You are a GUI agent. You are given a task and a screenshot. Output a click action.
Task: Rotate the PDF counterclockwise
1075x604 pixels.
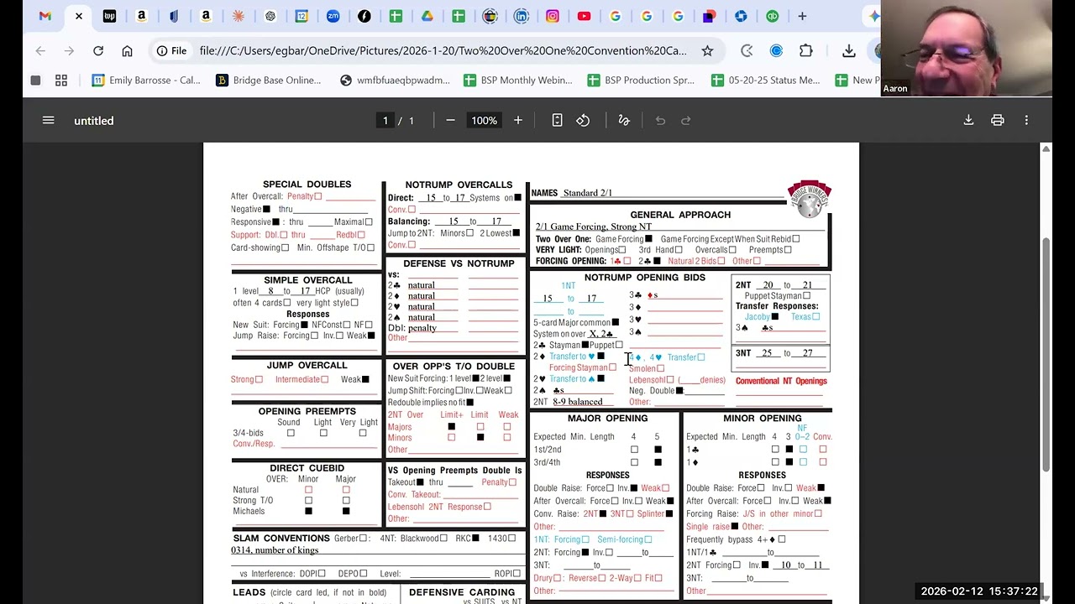pos(583,121)
